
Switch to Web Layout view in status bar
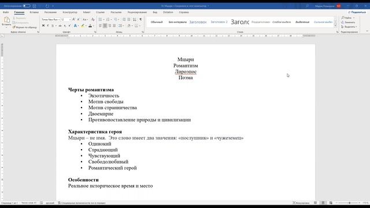tap(331, 203)
